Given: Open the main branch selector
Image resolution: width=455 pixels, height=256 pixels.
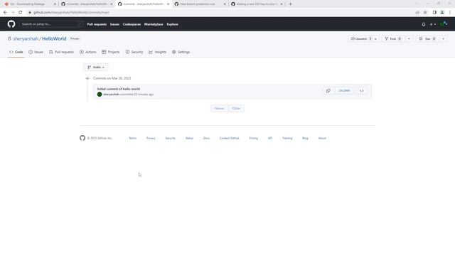Looking at the screenshot, I should pos(96,67).
